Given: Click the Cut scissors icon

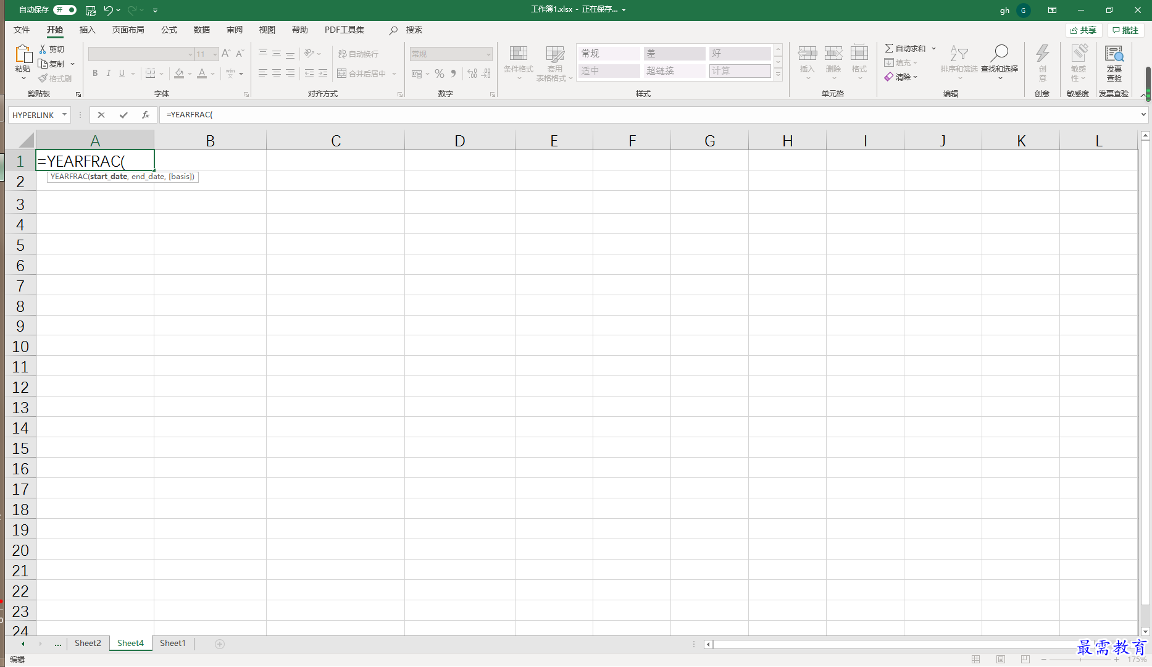Looking at the screenshot, I should click(x=43, y=49).
